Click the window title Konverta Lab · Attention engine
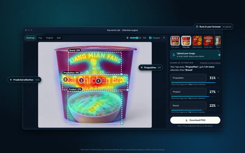245x153 pixels. 123,30
